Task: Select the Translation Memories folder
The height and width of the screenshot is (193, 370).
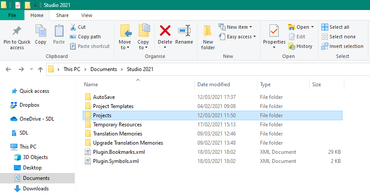Action: pos(117,134)
